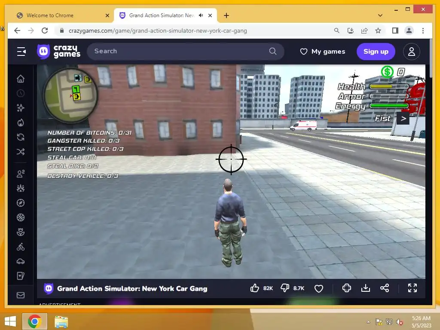The height and width of the screenshot is (330, 440).
Task: Focus the CrazyGames Search field
Action: 186,52
